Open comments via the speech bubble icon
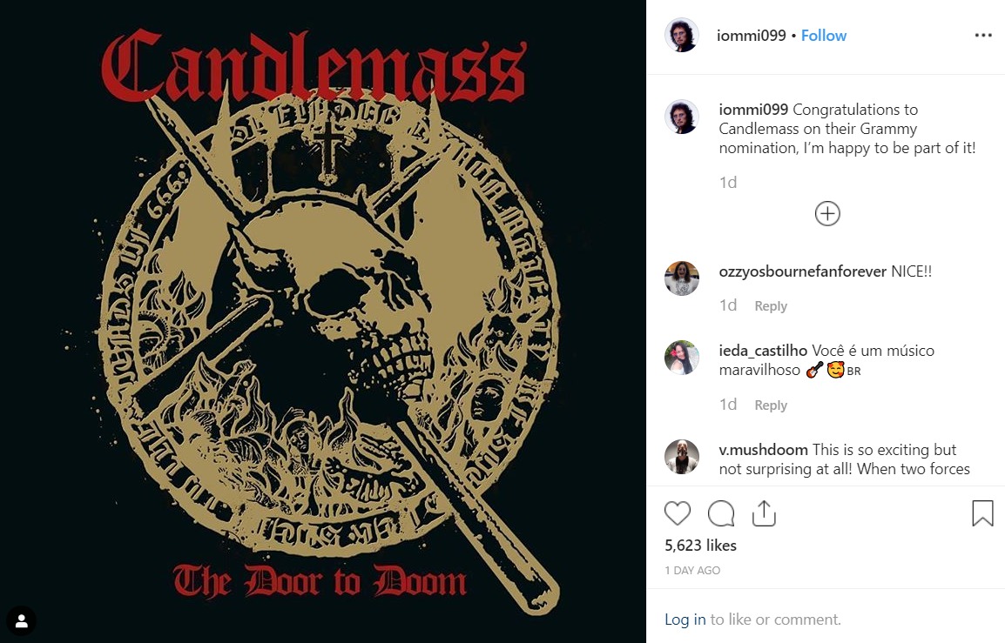The height and width of the screenshot is (643, 1005). point(721,513)
